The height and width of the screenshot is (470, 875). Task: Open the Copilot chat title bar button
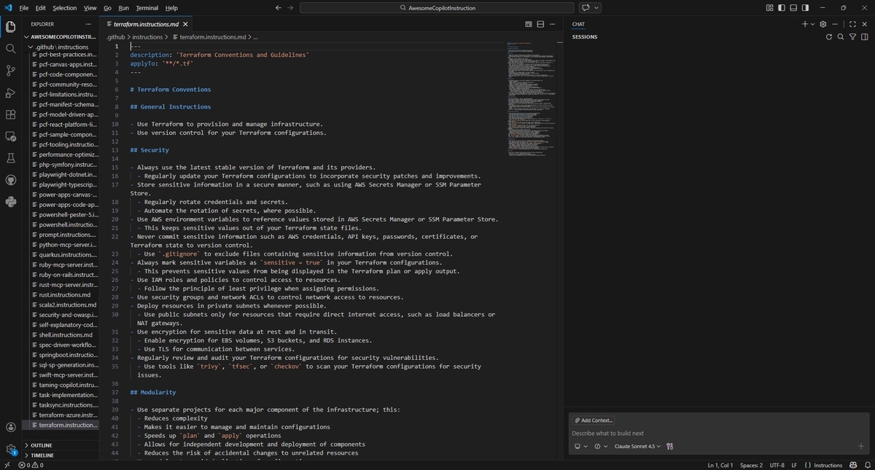586,8
